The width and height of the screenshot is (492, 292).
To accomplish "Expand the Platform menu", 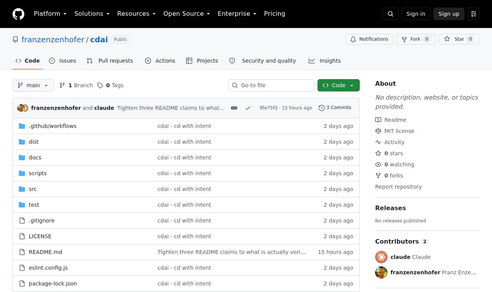I will 50,14.
